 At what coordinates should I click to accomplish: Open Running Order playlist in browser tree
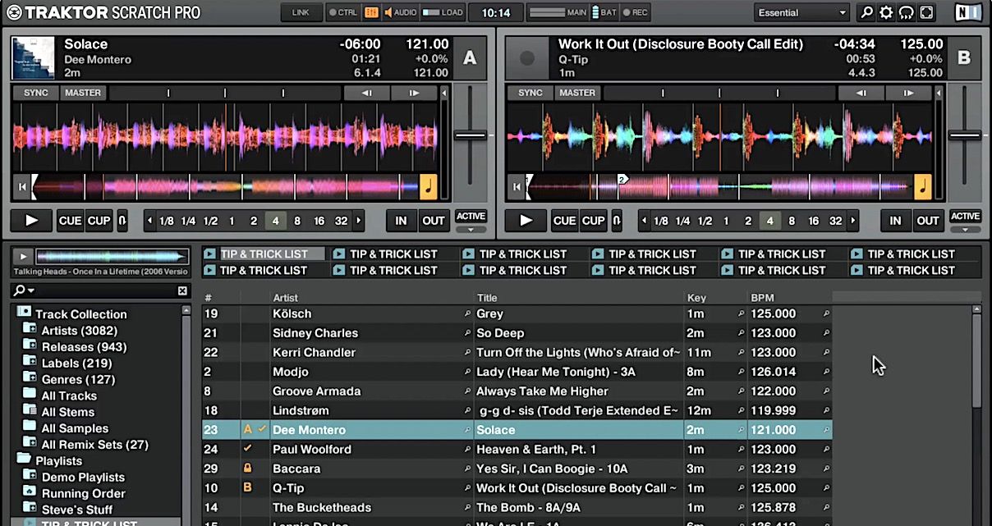tap(83, 493)
